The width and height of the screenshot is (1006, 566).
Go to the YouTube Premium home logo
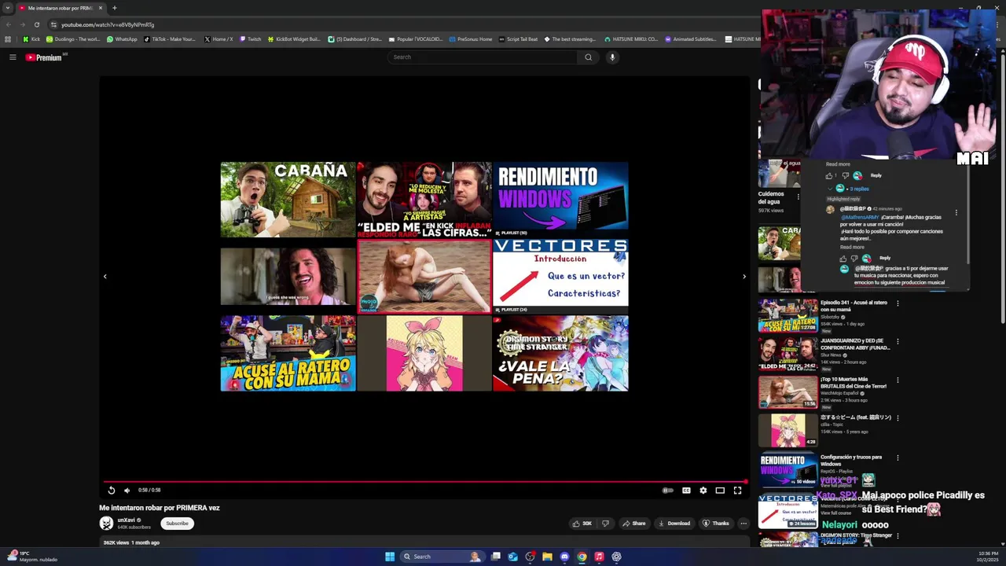click(46, 57)
